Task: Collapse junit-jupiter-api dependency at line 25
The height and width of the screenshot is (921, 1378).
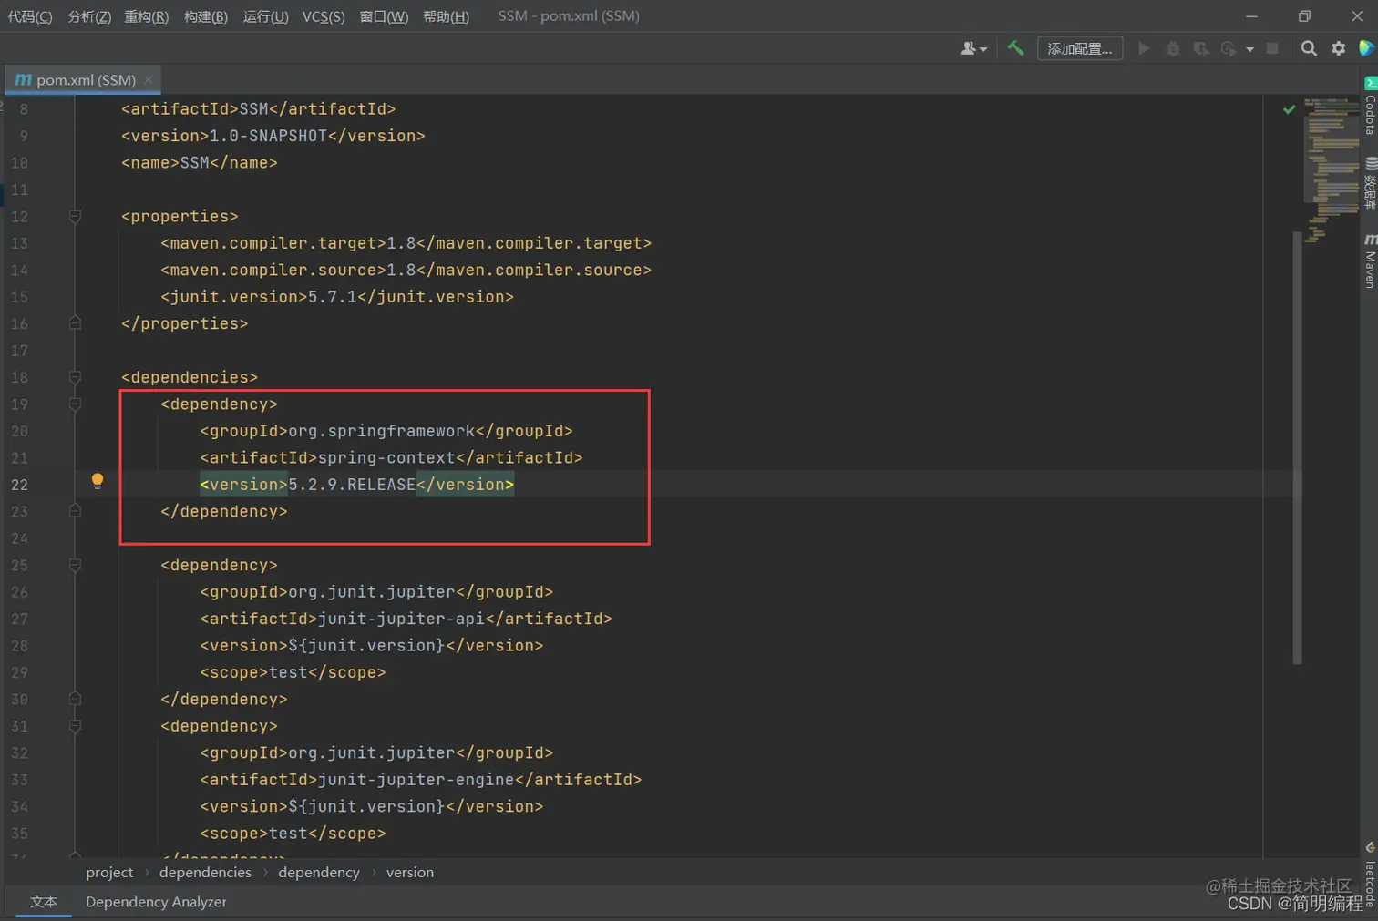Action: (76, 565)
